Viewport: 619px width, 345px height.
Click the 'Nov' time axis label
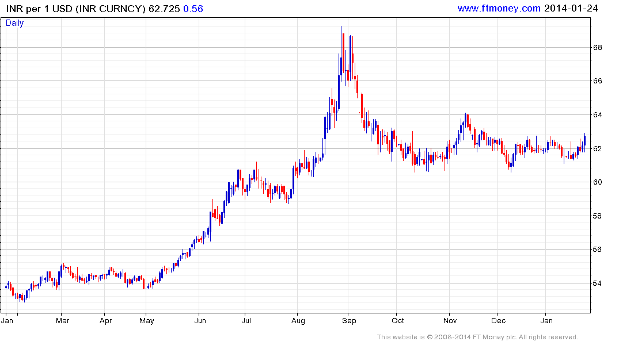[x=450, y=320]
